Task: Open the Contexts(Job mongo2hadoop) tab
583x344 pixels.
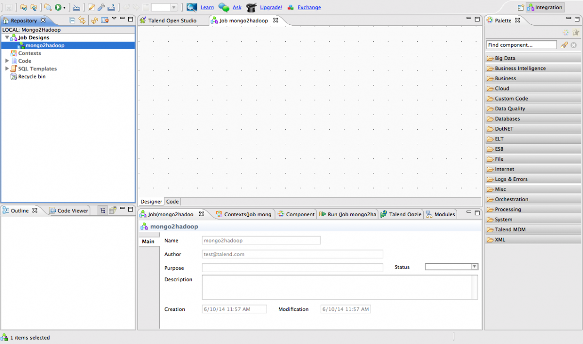Action: coord(244,214)
